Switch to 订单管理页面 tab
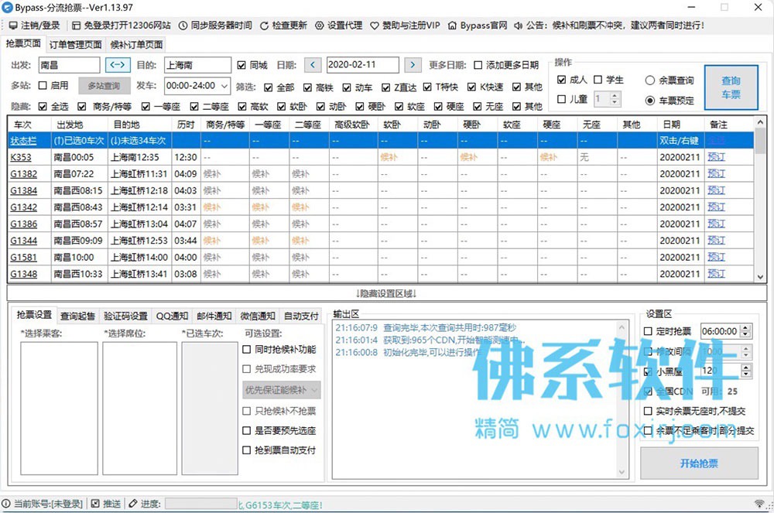774x513 pixels. tap(76, 45)
